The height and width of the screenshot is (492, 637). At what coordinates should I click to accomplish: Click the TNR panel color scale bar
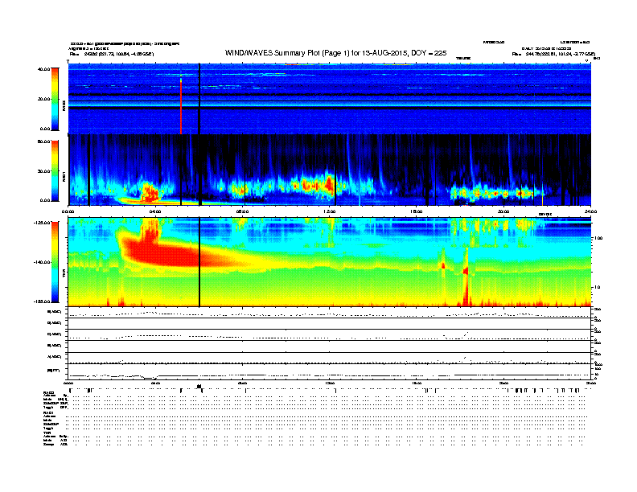pos(55,262)
